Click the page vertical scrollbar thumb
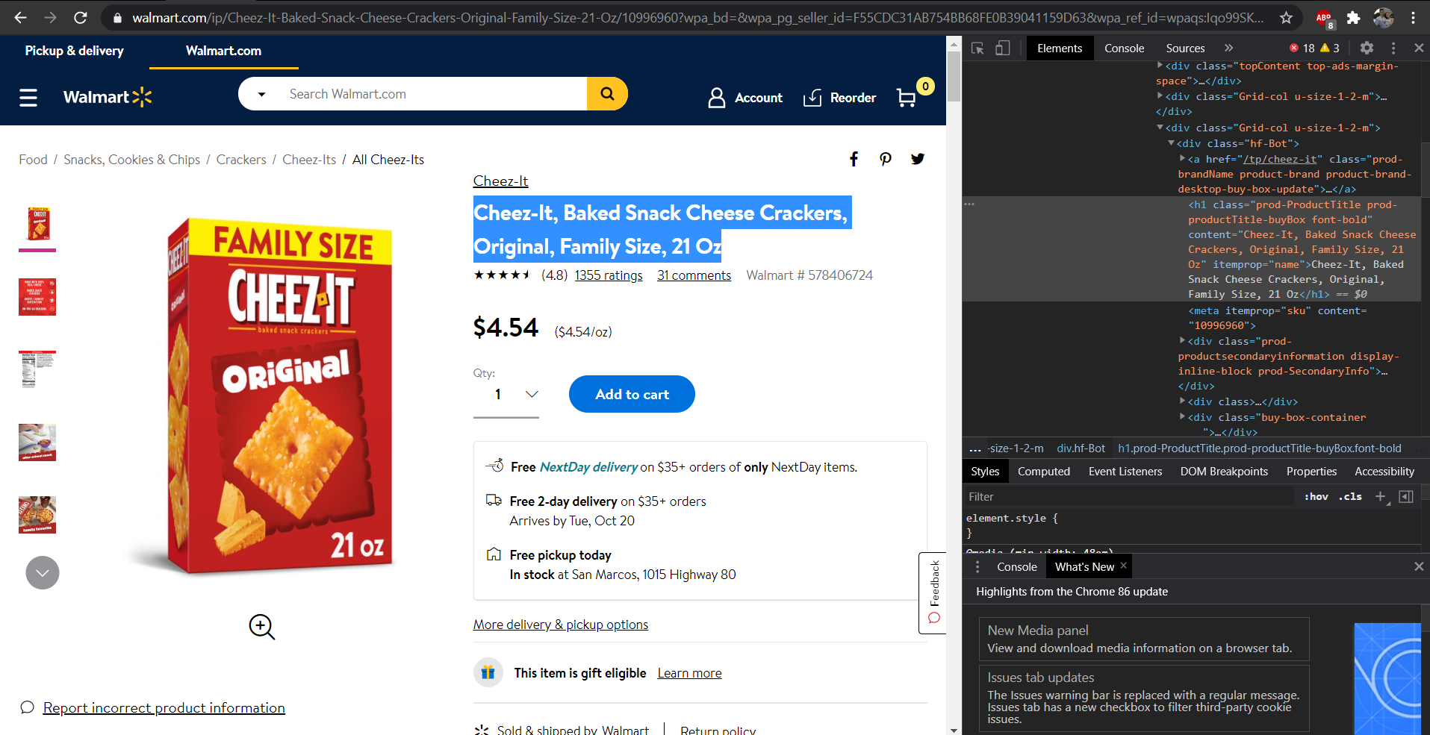This screenshot has height=735, width=1430. tap(954, 76)
